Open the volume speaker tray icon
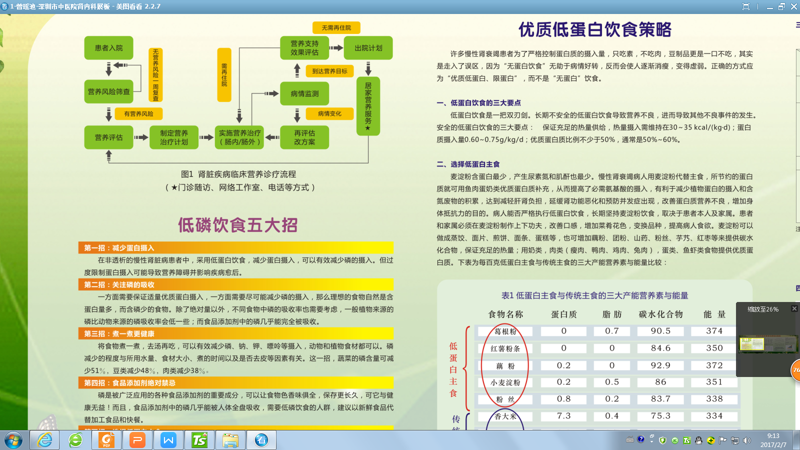This screenshot has height=450, width=800. [x=747, y=440]
